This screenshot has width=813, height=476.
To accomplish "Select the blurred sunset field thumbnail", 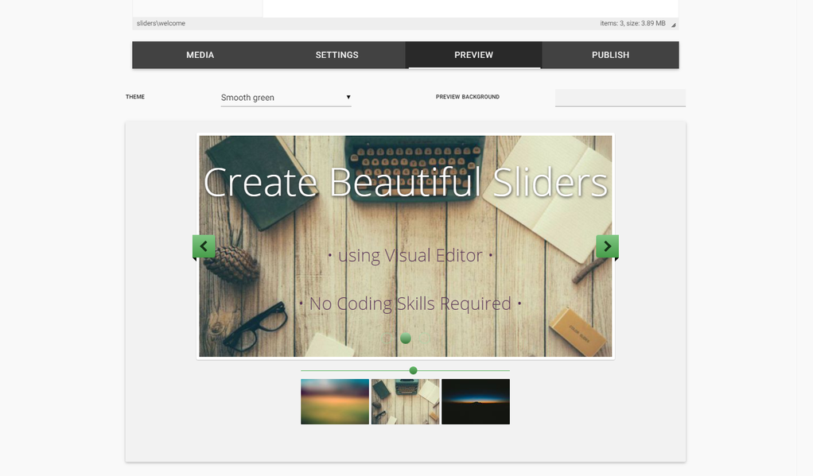I will (x=335, y=401).
